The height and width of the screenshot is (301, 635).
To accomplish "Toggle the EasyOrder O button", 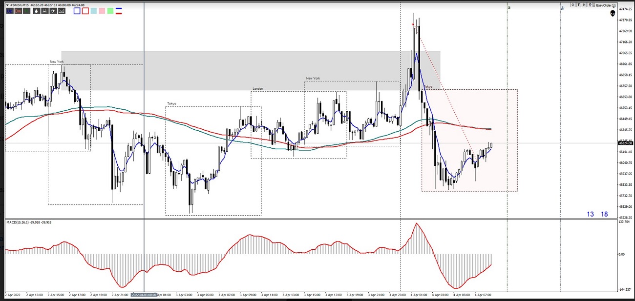I will click(x=573, y=5).
